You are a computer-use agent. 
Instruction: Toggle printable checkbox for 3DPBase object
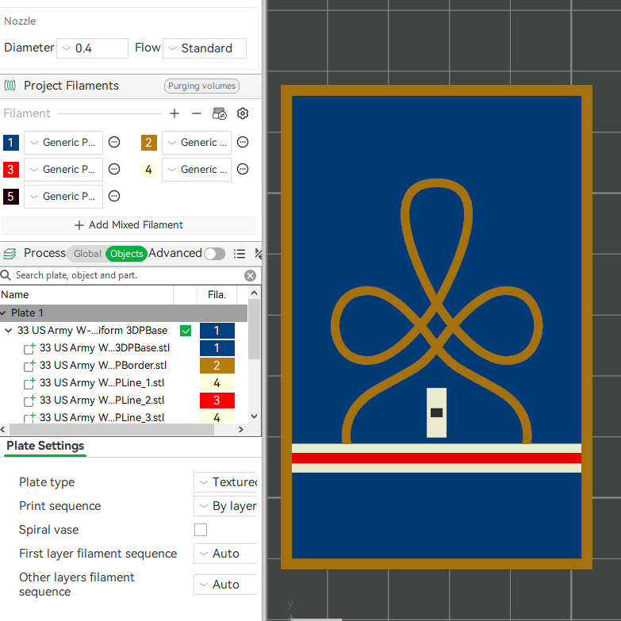pos(186,331)
